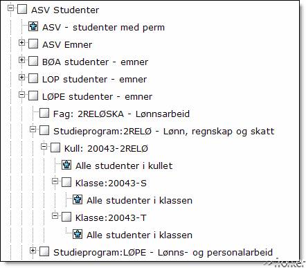Expand Studieprogram:LØPE - Lønns- og personalarbeid
This screenshot has width=306, height=268.
33,251
